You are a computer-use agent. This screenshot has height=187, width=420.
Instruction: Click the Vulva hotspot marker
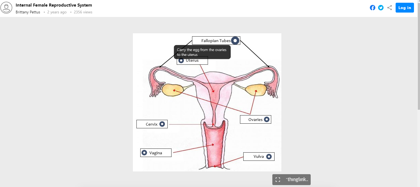tap(269, 157)
